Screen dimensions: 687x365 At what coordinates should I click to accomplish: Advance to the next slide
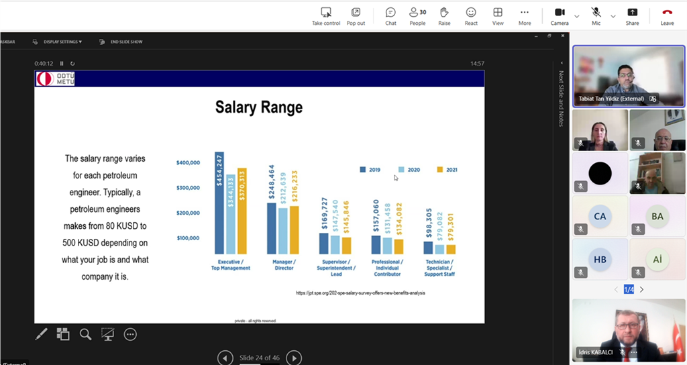(294, 358)
